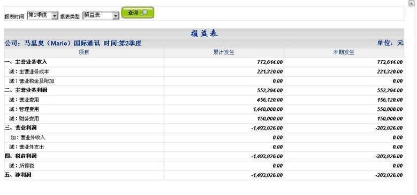Select 累计发生 value for 净利润
This screenshot has height=195, width=417.
[x=267, y=175]
